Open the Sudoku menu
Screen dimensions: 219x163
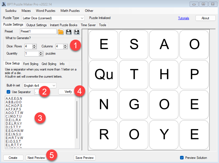pyautogui.click(x=11, y=11)
